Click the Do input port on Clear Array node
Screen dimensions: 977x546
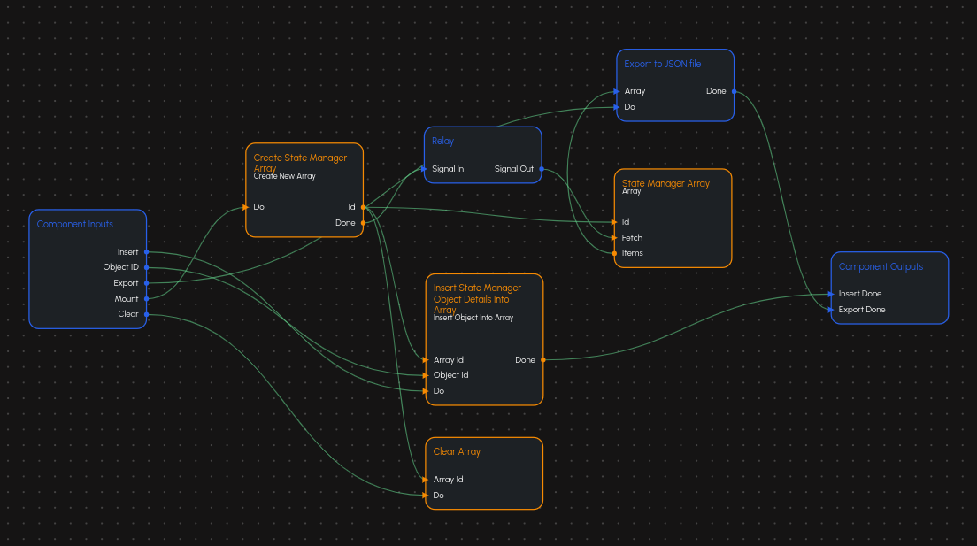[x=427, y=495]
